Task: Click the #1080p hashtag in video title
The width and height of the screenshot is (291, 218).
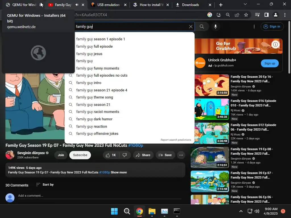Action: [136, 145]
